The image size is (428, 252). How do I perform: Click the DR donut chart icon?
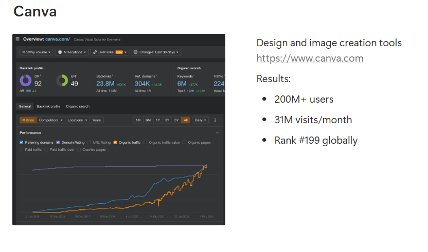point(26,81)
